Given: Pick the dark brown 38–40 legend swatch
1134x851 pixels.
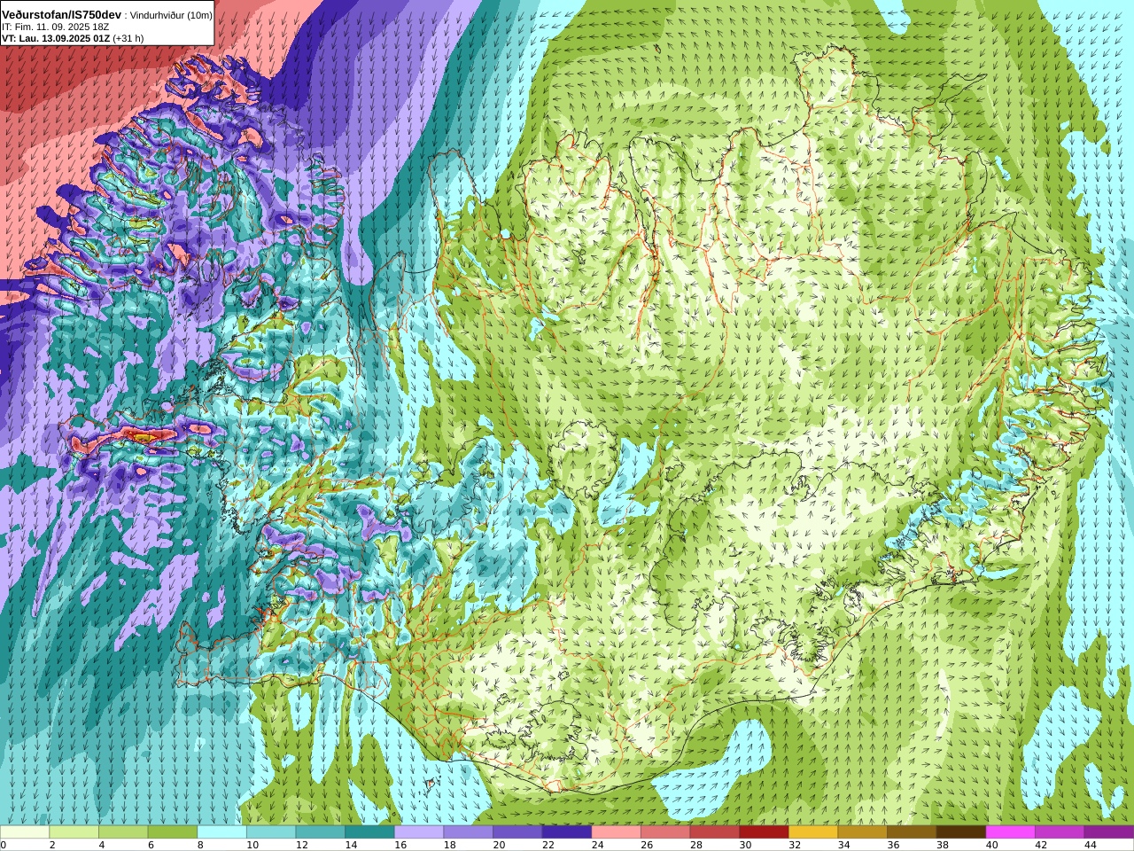Looking at the screenshot, I should 960,832.
